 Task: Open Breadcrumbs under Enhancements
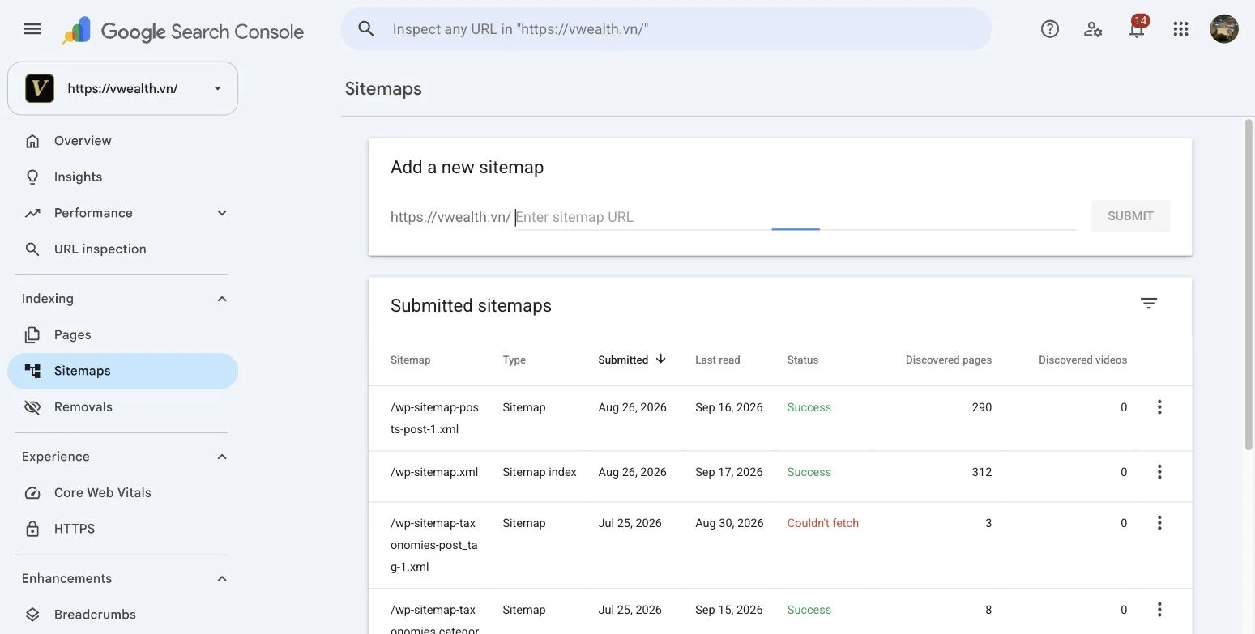pos(123,615)
